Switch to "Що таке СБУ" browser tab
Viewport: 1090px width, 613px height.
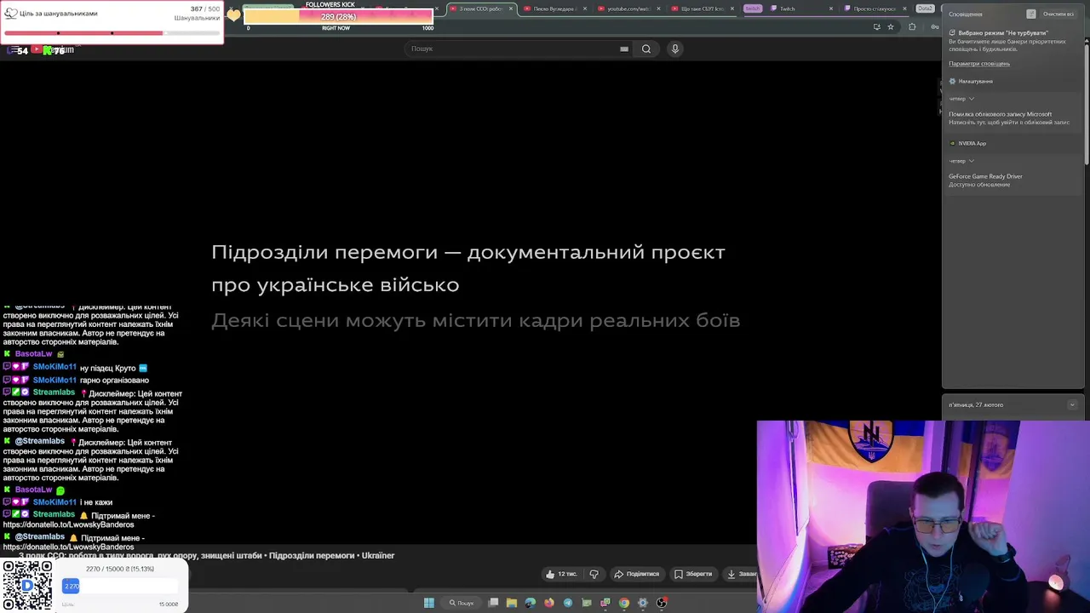coord(701,9)
